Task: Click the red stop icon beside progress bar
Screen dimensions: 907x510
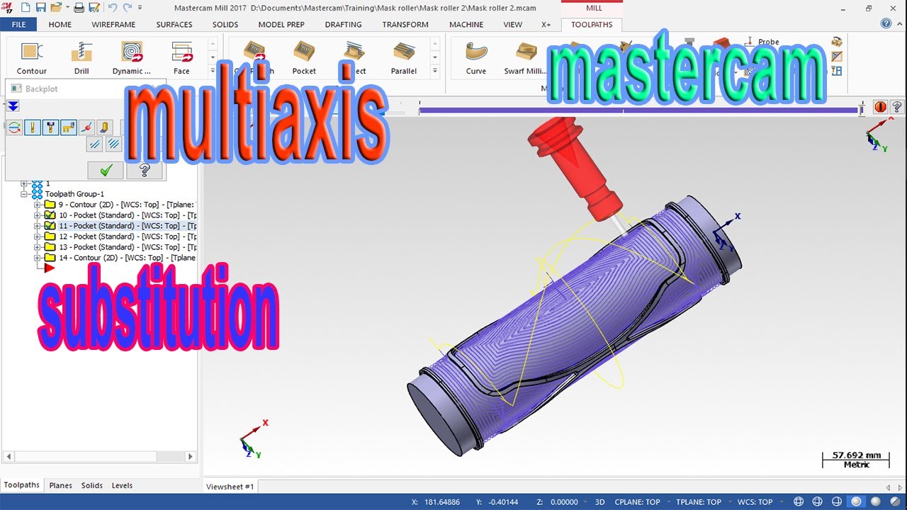Action: [x=880, y=107]
